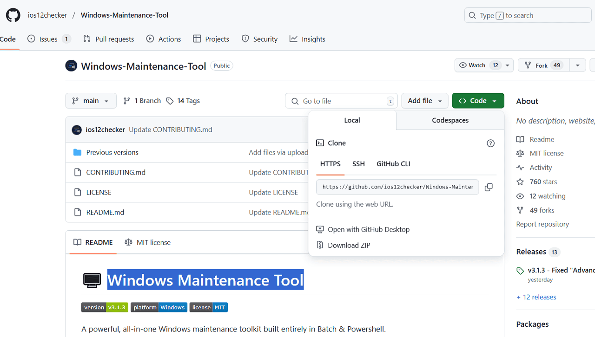Click the platform Windows badge

click(159, 307)
